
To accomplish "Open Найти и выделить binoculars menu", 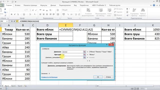I will tap(143, 12).
